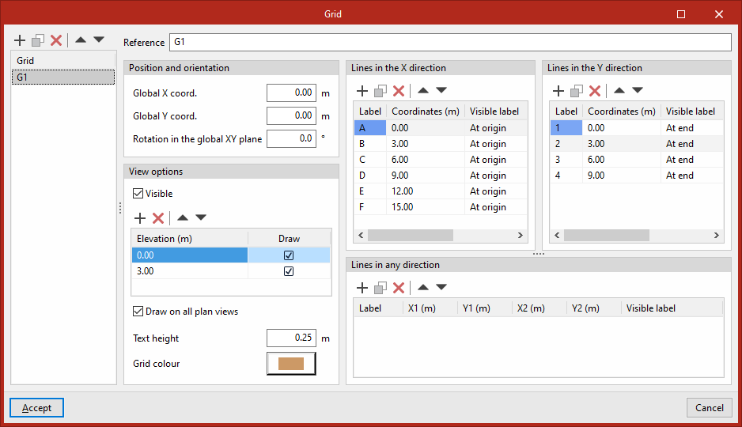742x427 pixels.
Task: Copy the selected grid in the grid list
Action: (38, 40)
